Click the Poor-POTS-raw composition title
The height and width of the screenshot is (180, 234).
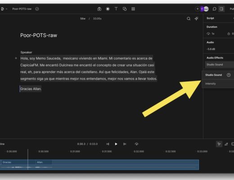pyautogui.click(x=39, y=36)
